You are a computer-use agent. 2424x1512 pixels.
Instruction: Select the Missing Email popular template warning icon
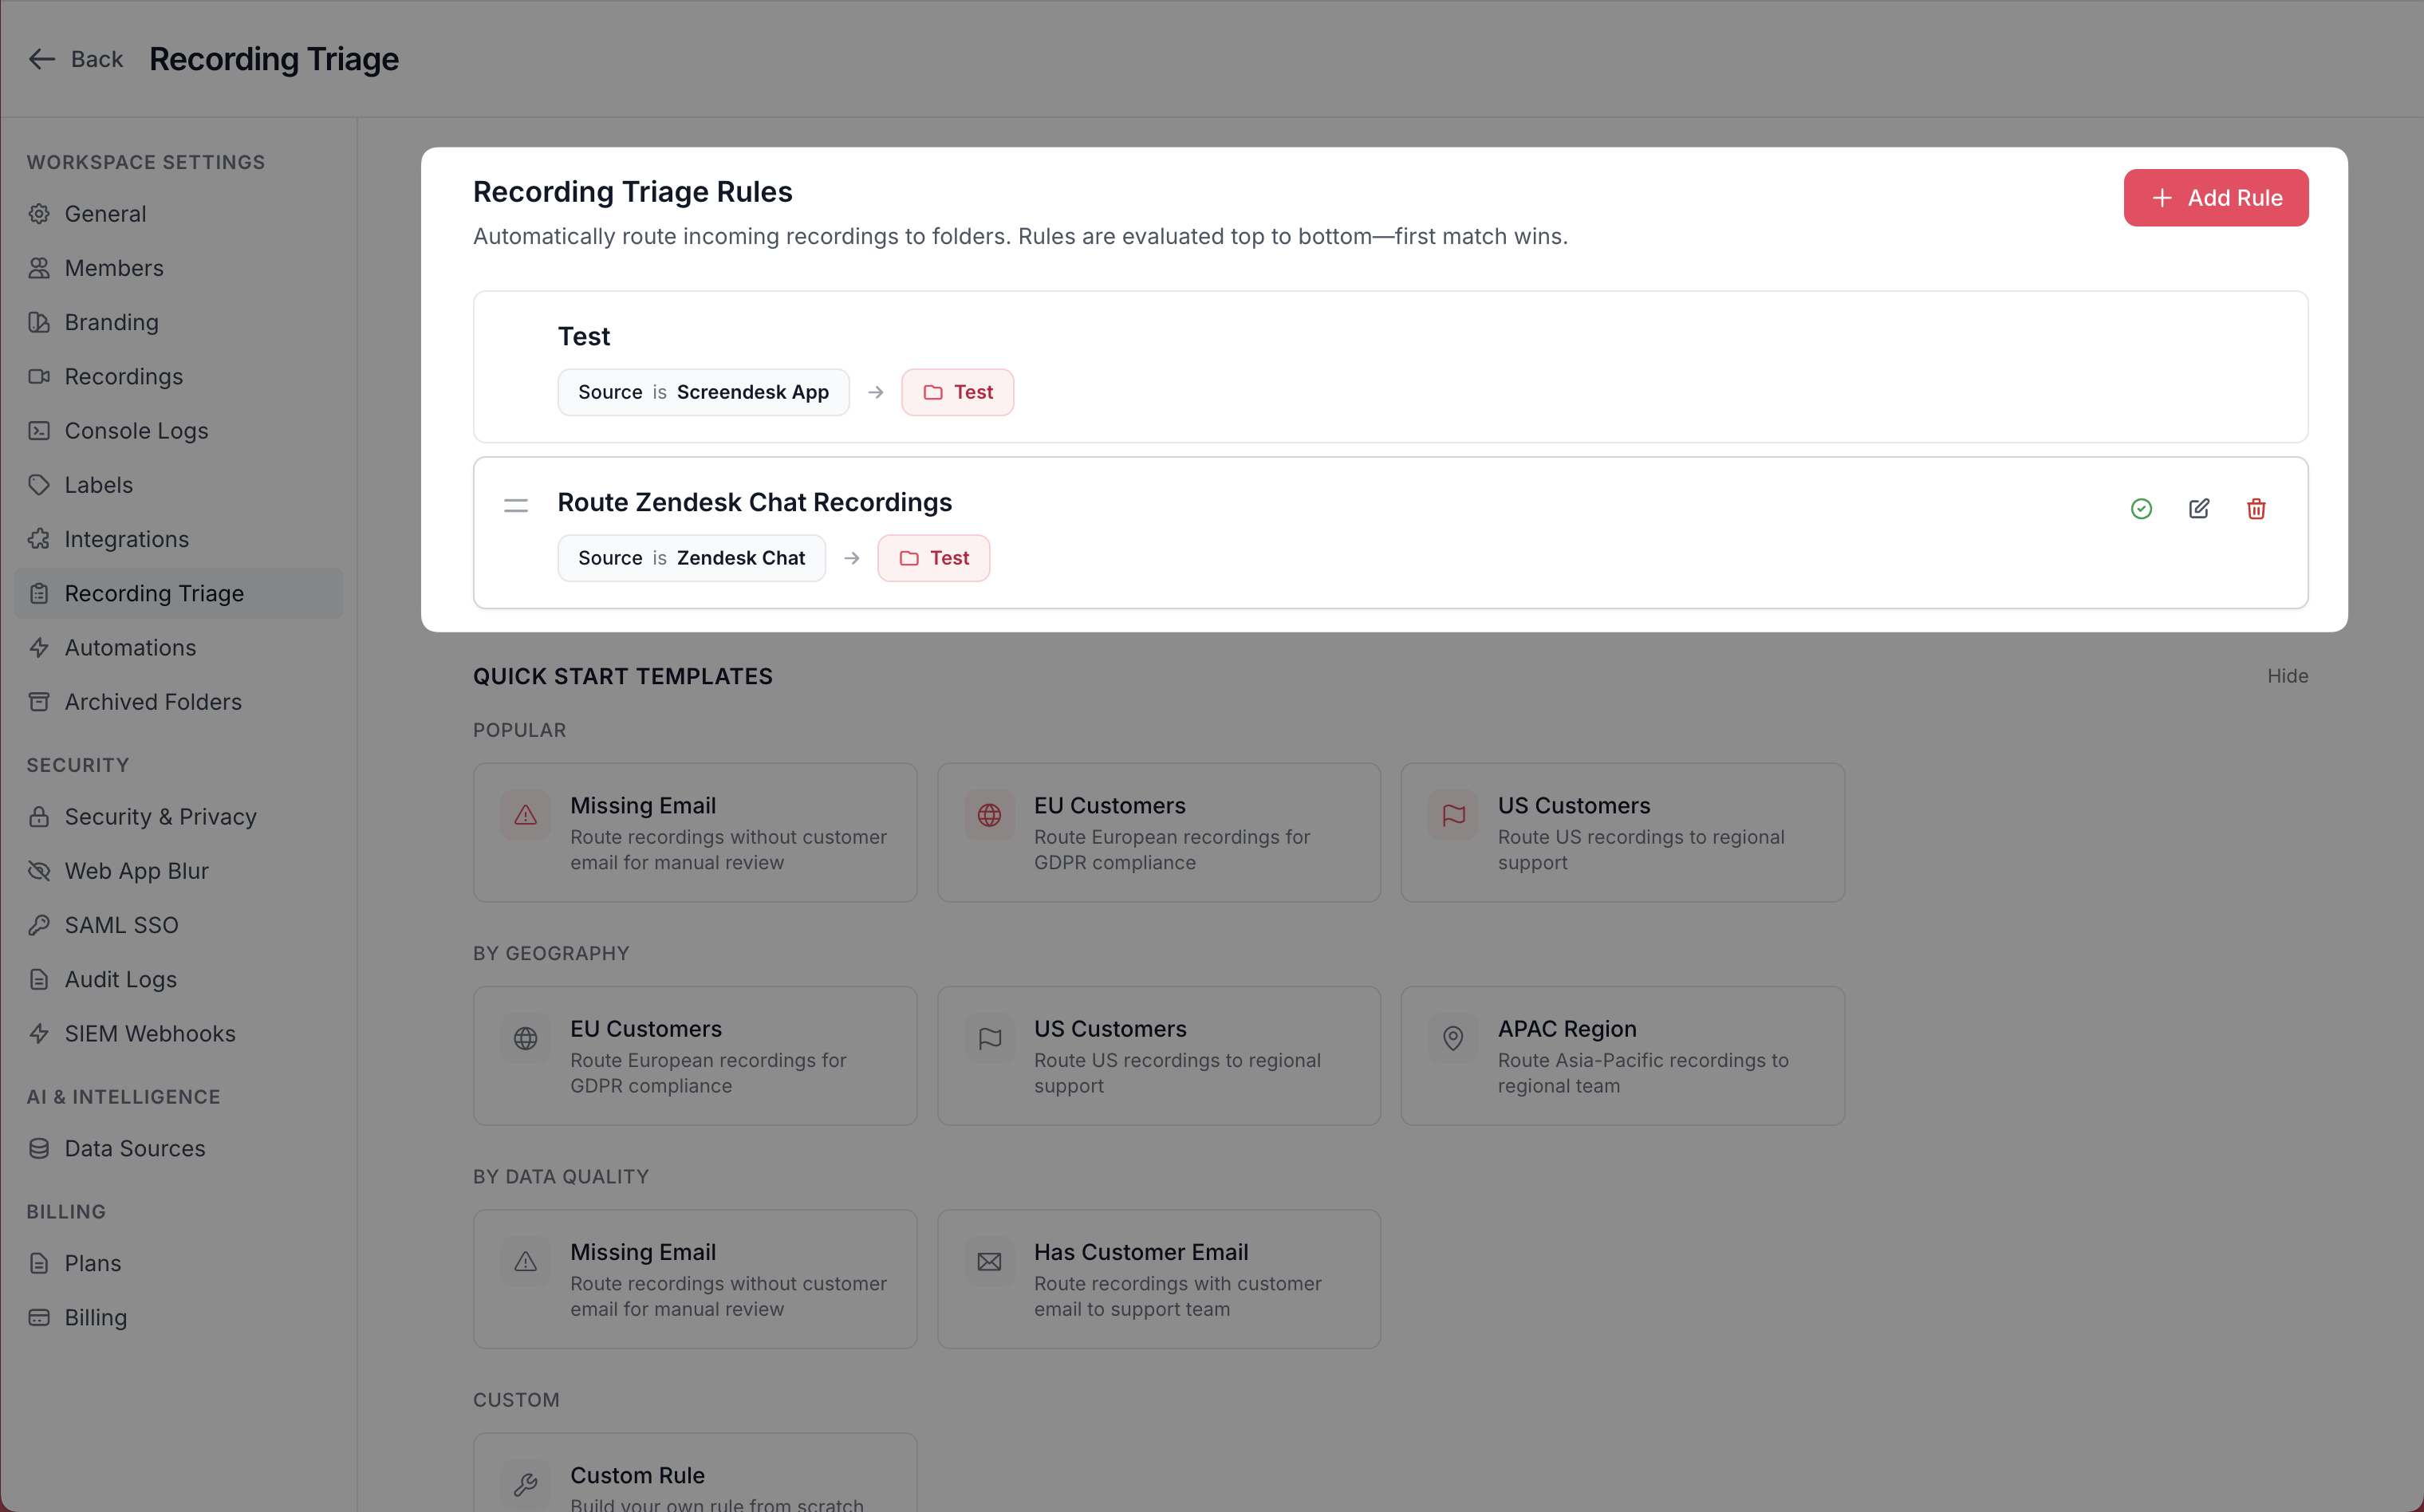coord(526,816)
